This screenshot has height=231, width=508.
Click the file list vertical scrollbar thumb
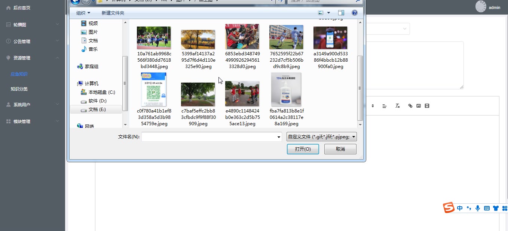coord(360,88)
